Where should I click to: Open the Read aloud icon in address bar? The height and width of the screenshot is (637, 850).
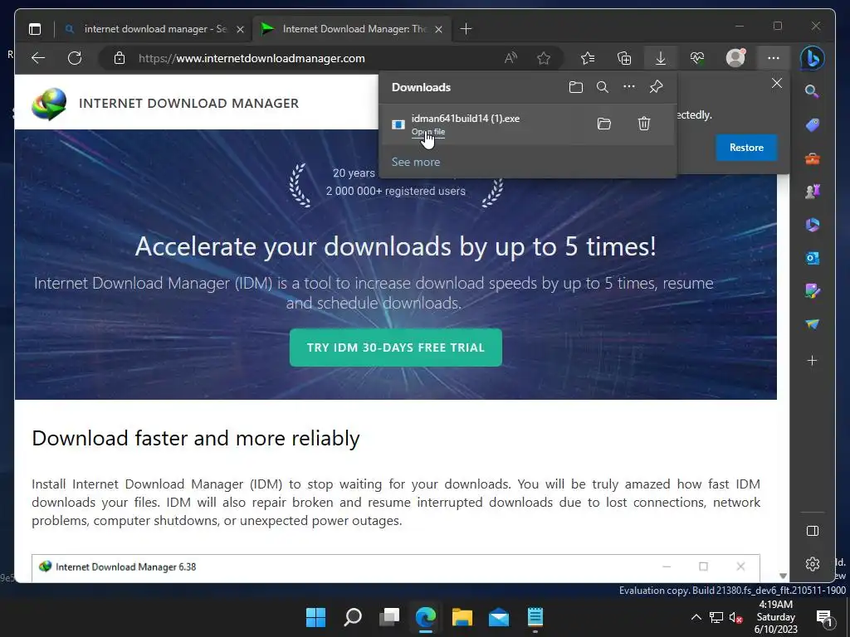510,58
